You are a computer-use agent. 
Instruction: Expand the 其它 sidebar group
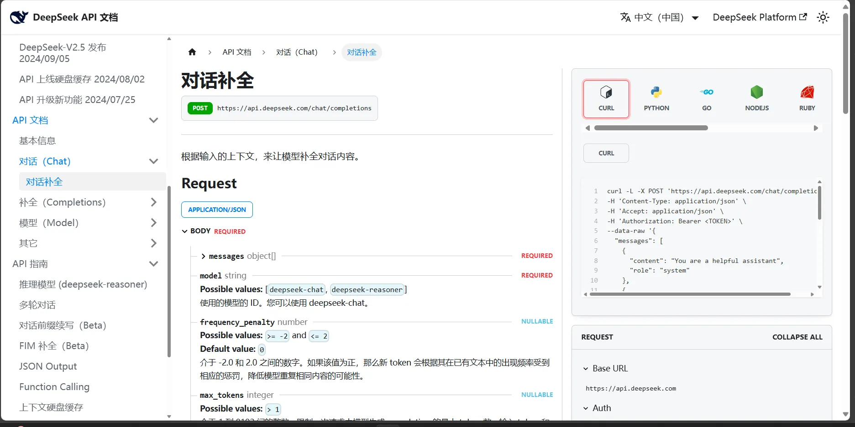154,243
